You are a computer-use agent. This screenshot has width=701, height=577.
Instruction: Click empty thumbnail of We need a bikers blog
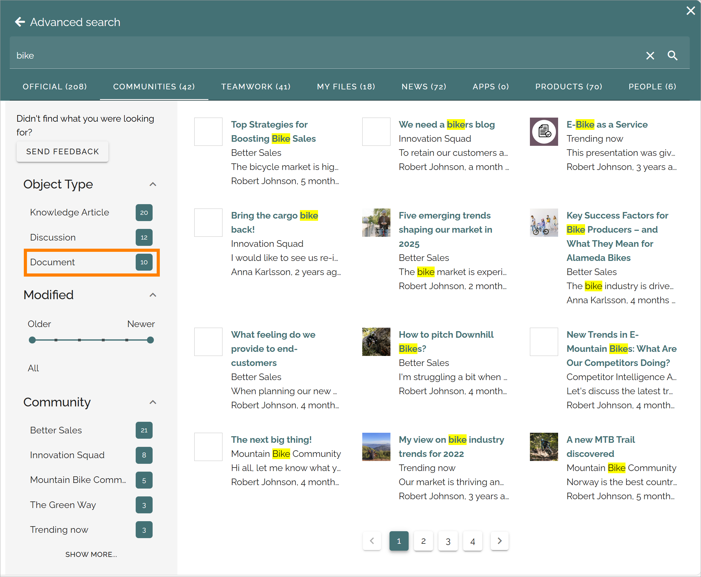[376, 132]
